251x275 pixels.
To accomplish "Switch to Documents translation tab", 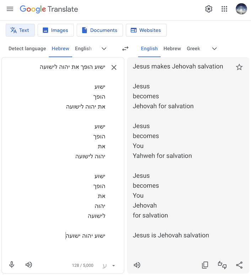I will click(x=100, y=30).
